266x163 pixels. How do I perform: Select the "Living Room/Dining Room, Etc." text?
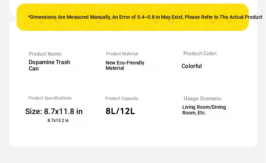(204, 110)
